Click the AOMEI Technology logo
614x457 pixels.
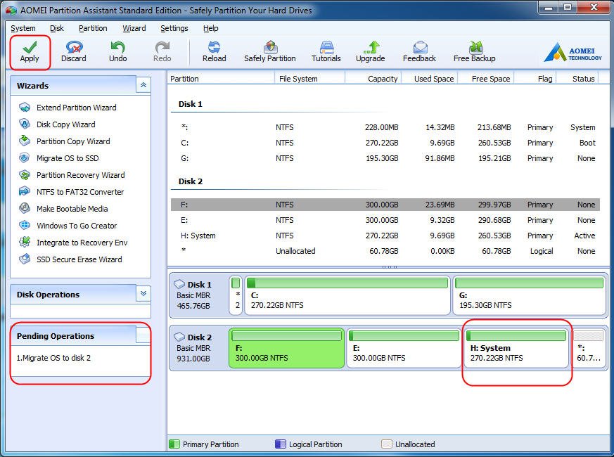coord(573,53)
